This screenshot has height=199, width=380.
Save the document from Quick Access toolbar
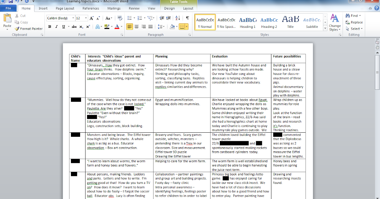coord(11,2)
